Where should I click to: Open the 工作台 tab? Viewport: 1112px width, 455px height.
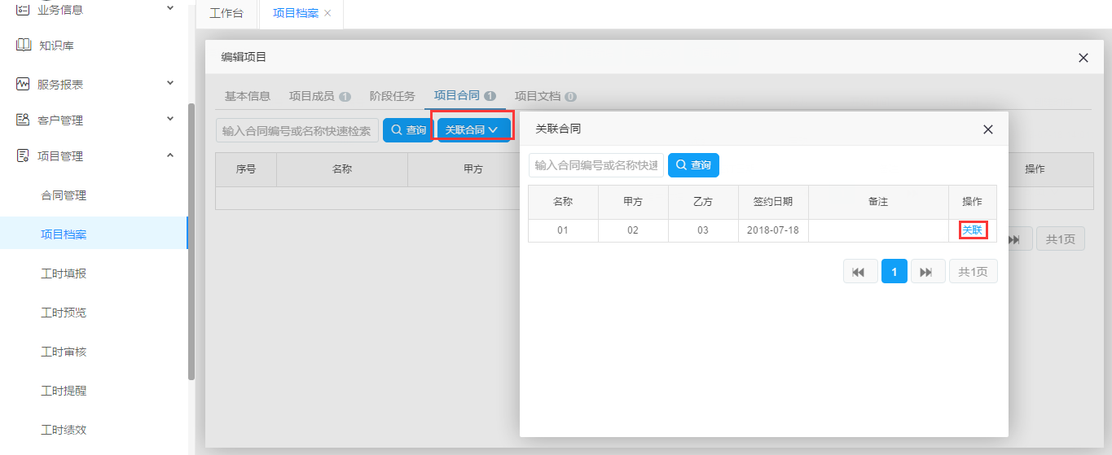coord(226,14)
